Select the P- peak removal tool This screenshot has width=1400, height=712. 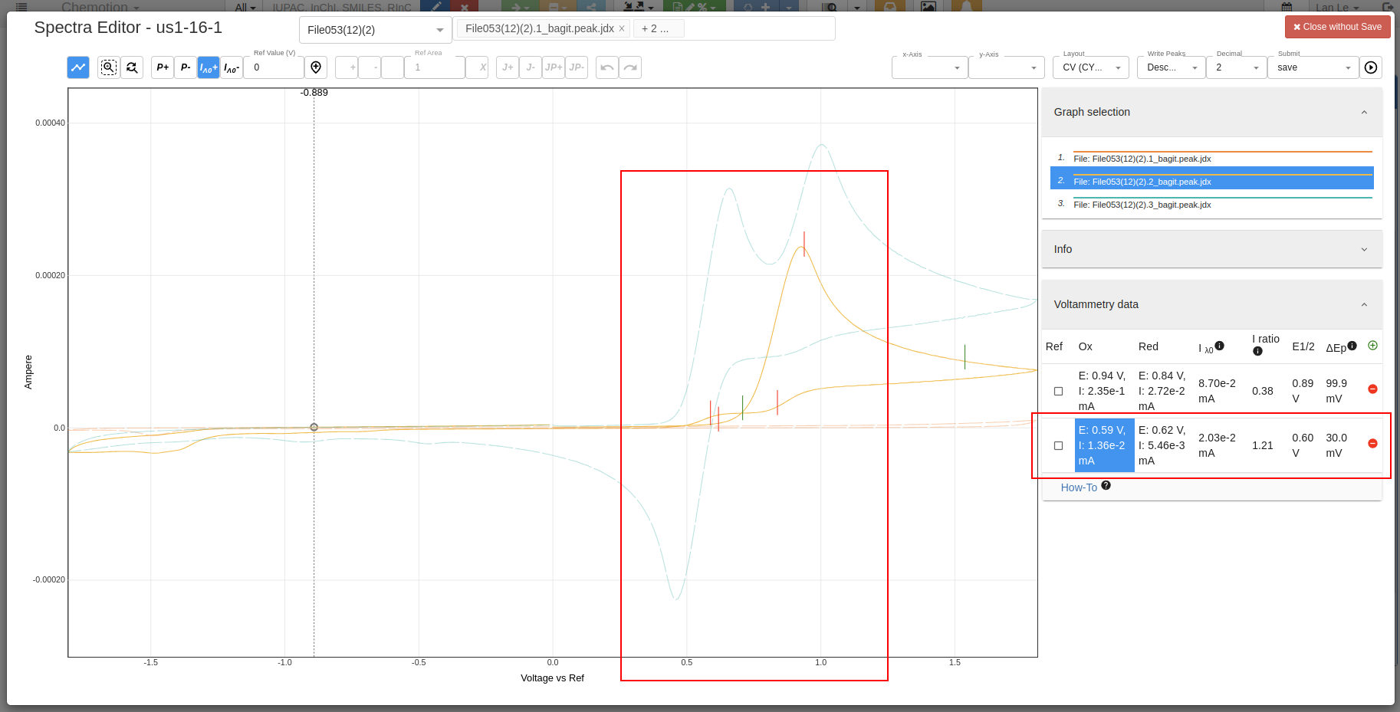tap(185, 67)
